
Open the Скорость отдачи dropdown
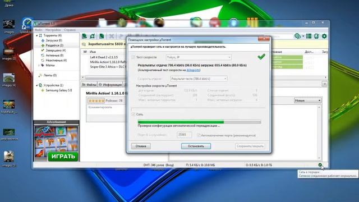(199, 79)
